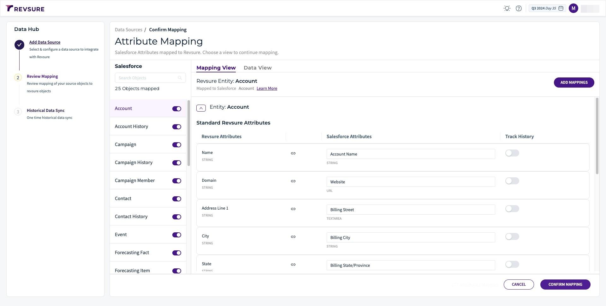Open the Website attribute dropdown
The height and width of the screenshot is (306, 606).
[411, 182]
